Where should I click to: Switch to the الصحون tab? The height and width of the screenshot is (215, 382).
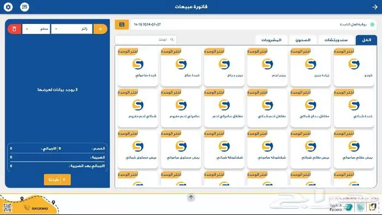(x=303, y=40)
